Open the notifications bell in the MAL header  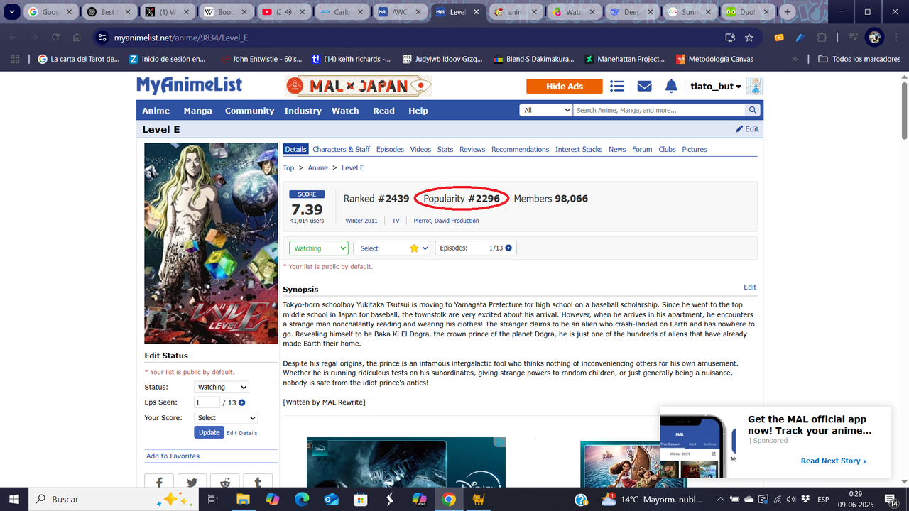(x=670, y=86)
